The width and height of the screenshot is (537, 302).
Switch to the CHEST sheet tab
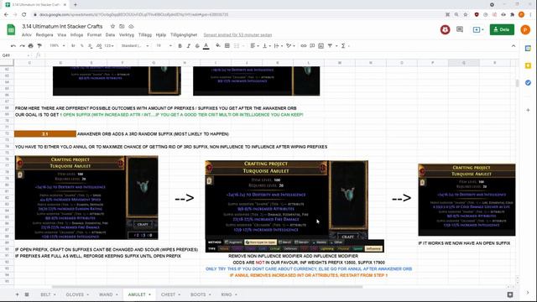tap(170, 294)
